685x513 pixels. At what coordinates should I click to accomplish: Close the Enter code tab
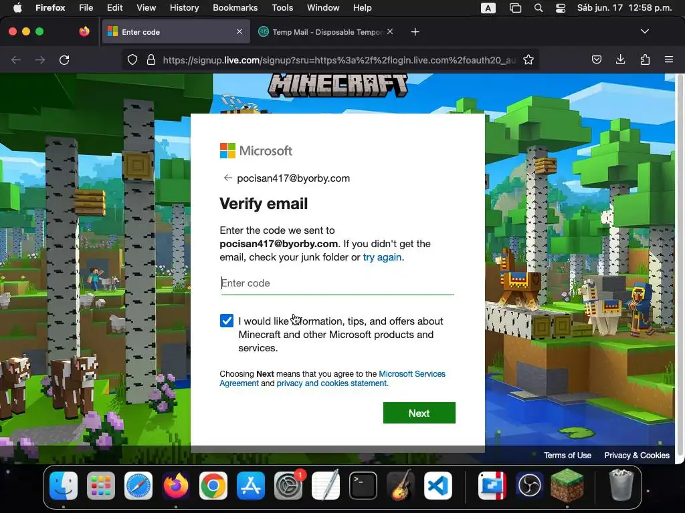(x=239, y=31)
